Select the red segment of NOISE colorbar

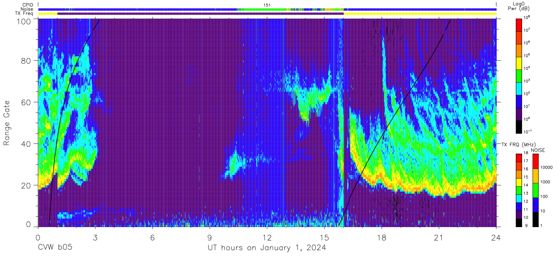pyautogui.click(x=535, y=161)
